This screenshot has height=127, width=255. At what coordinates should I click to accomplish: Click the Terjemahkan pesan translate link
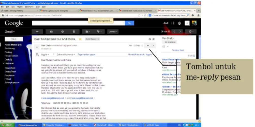[86, 55]
